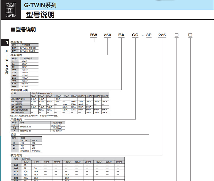Select the 2P row code in poles table
This screenshot has width=214, height=181.
tap(14, 143)
